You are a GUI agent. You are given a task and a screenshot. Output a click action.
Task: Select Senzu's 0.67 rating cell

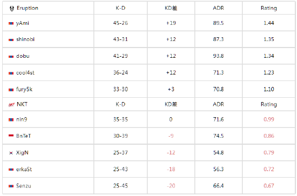click(x=268, y=186)
